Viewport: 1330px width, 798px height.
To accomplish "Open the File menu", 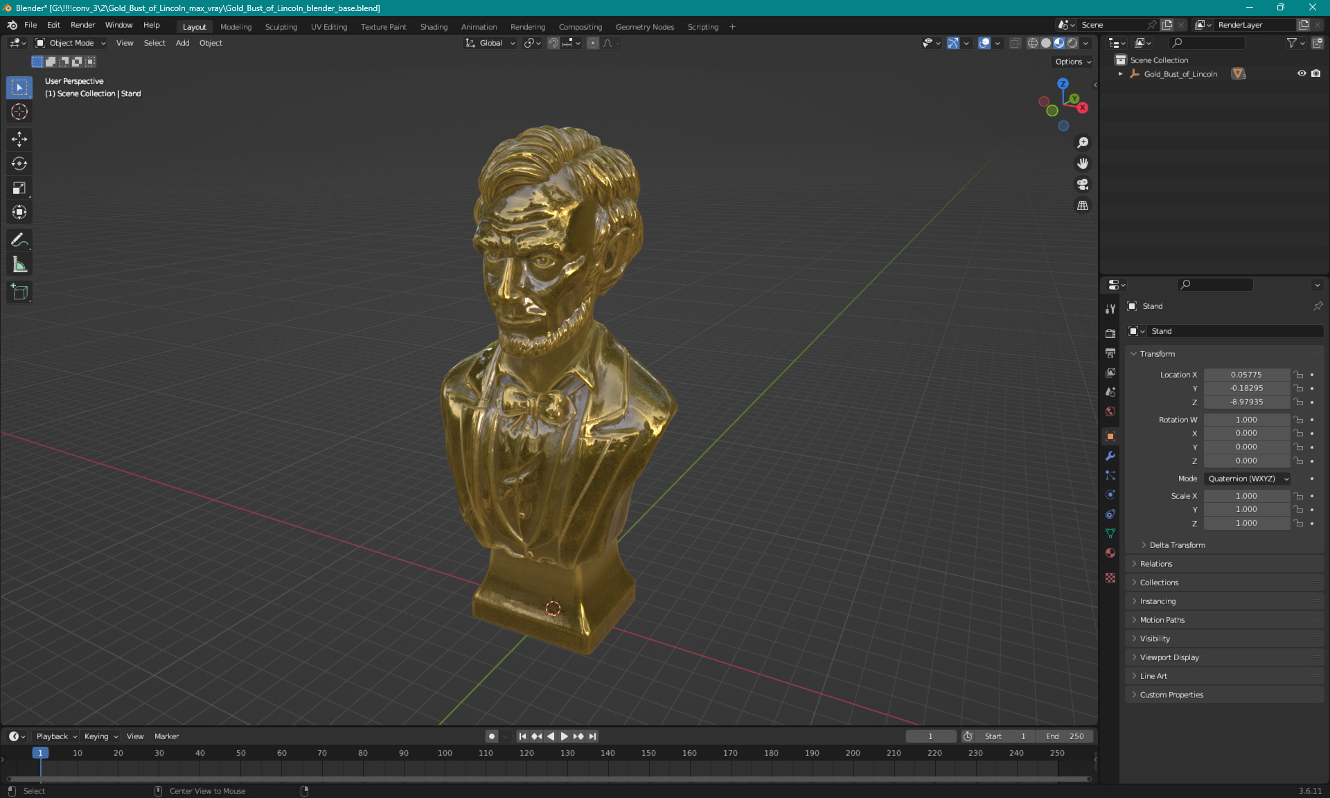I will (x=30, y=25).
